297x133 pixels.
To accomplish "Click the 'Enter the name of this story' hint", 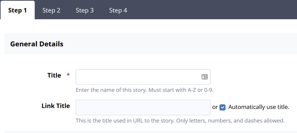I will 111,90.
